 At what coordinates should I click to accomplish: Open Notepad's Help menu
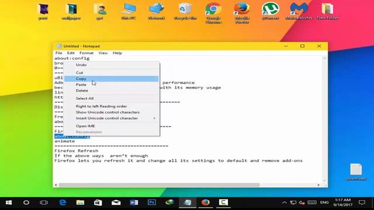coord(117,53)
